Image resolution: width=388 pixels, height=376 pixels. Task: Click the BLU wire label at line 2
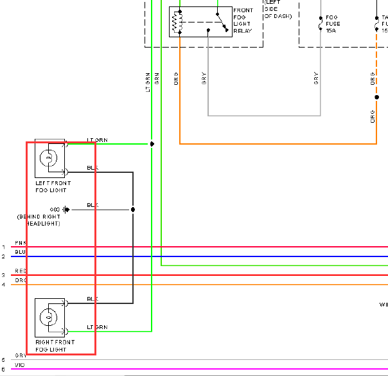pos(20,252)
